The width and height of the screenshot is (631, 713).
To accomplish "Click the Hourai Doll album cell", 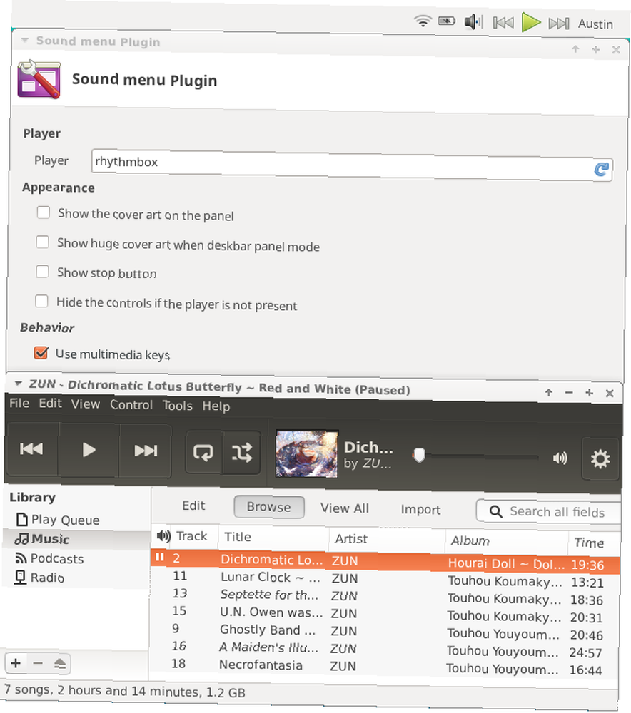I will 506,564.
